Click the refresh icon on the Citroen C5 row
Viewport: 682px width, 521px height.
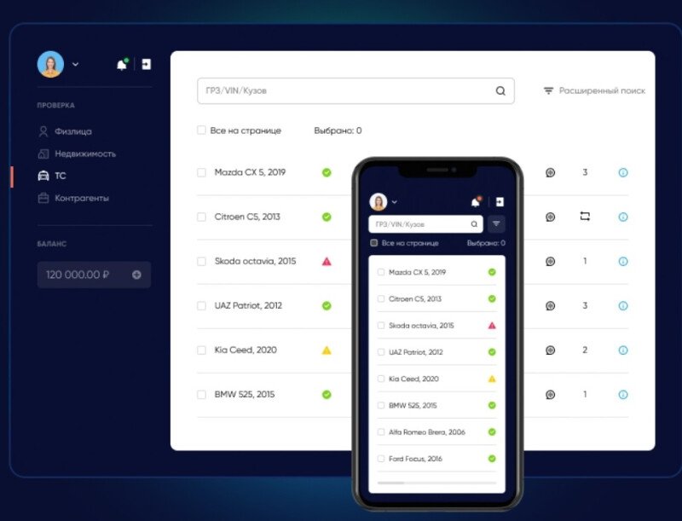coord(586,217)
